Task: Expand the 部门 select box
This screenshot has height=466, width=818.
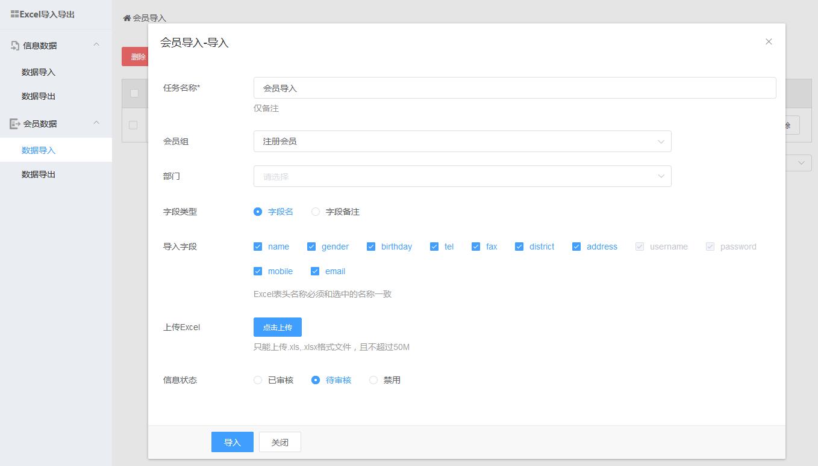Action: point(462,176)
